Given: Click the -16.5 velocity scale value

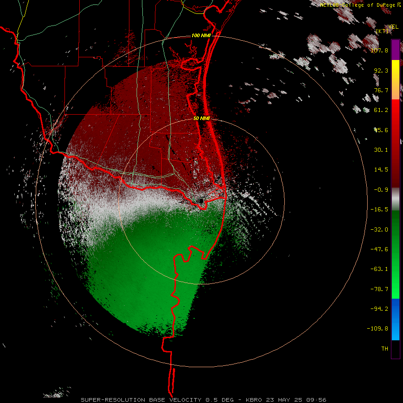Looking at the screenshot, I should (x=379, y=210).
